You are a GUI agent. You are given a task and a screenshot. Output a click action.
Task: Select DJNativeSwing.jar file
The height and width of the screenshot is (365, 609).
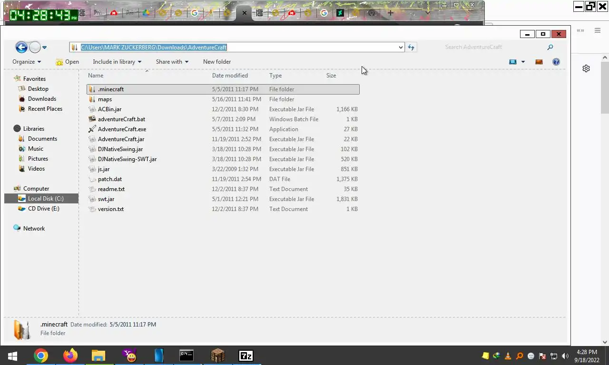[223, 149]
